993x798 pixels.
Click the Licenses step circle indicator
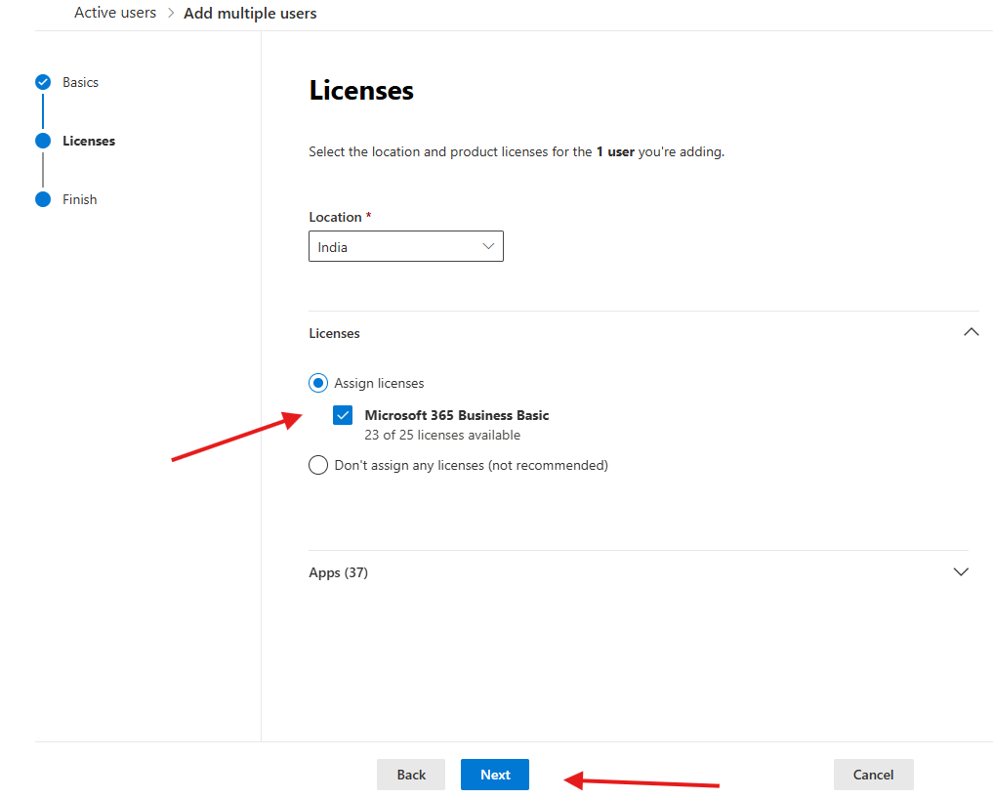tap(43, 141)
